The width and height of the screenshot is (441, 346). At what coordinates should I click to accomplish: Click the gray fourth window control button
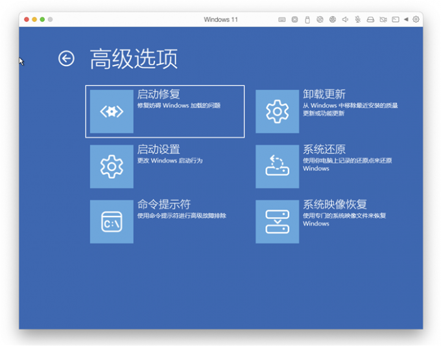tap(50, 19)
